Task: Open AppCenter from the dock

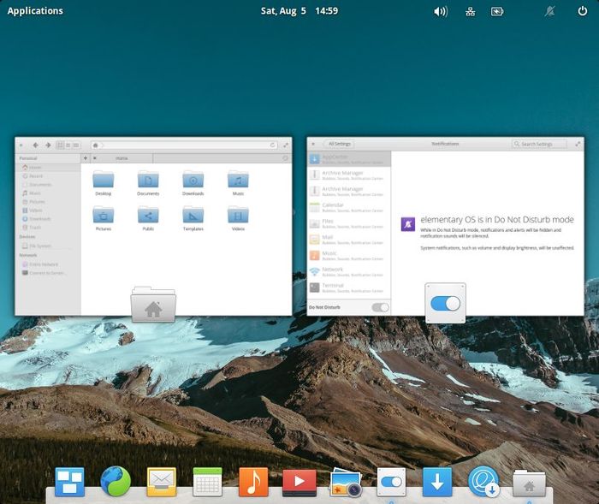Action: 437,482
